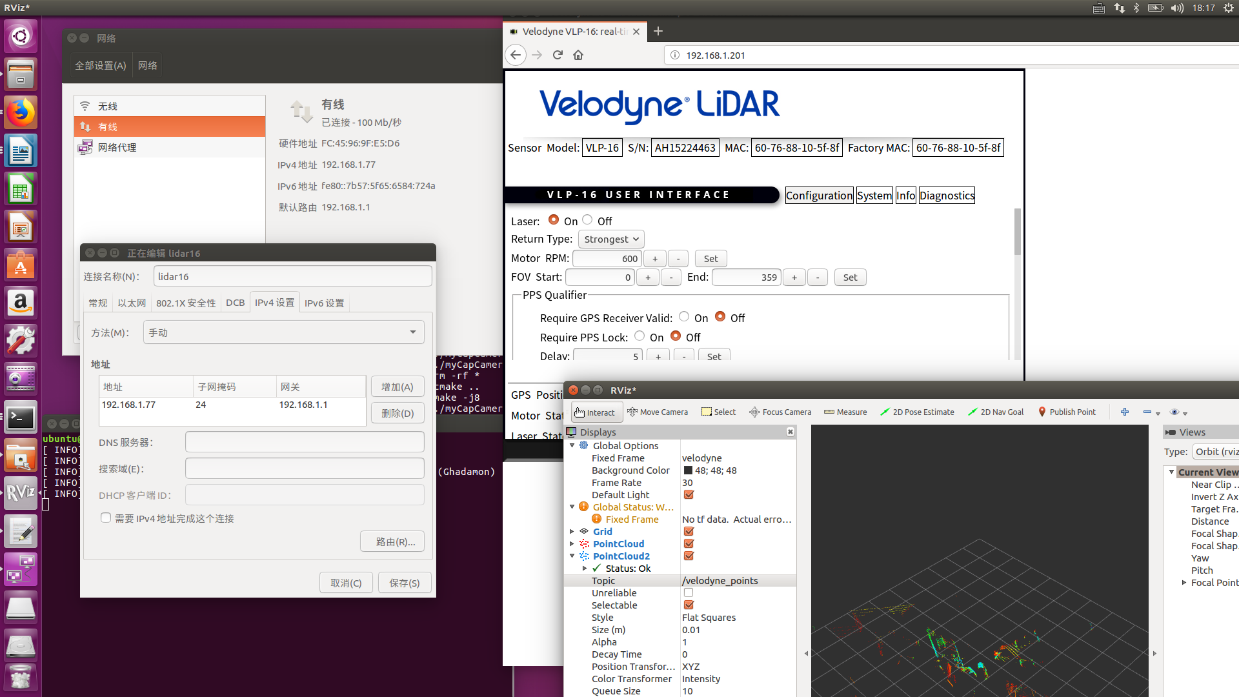The height and width of the screenshot is (697, 1239).
Task: Click the 保存(S) button to save connection
Action: point(405,582)
